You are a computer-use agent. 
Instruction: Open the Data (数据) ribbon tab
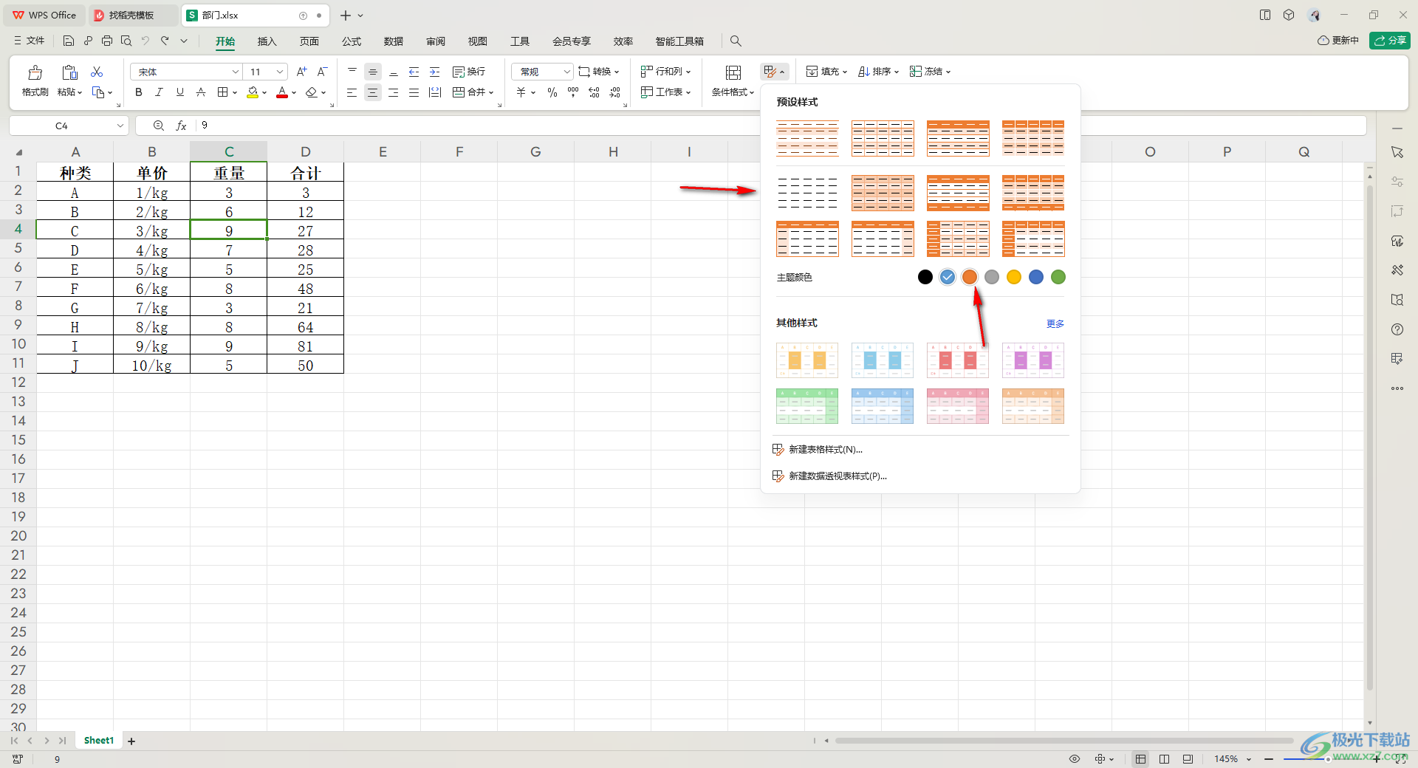coord(394,41)
